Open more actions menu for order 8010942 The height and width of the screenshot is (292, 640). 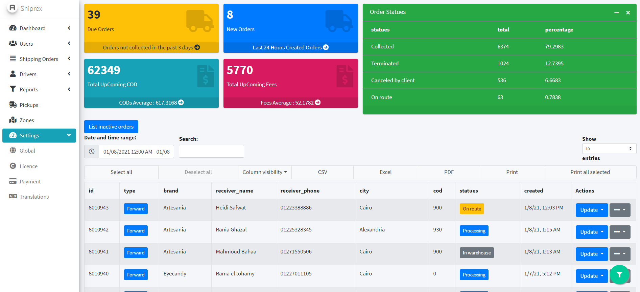pos(620,232)
